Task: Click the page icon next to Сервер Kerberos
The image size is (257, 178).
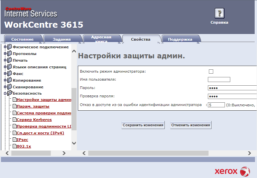Action: tap(15, 120)
